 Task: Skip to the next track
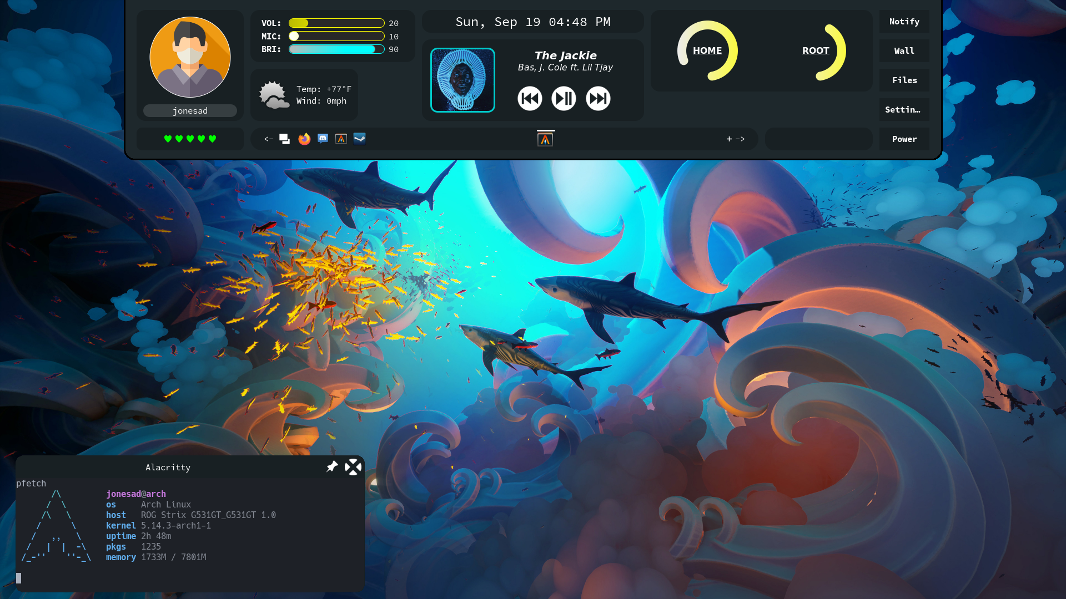pyautogui.click(x=598, y=99)
